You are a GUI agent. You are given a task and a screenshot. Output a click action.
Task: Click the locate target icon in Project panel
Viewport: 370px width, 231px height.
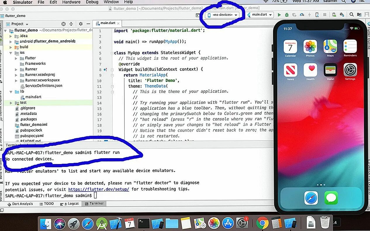(x=63, y=24)
